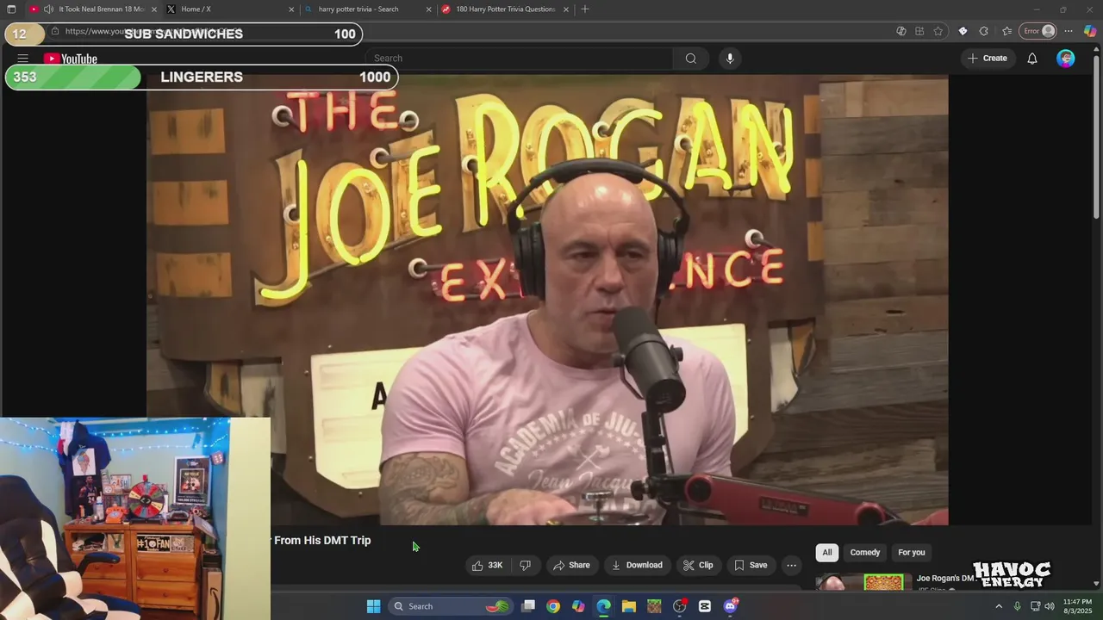Open a new browser tab with plus
This screenshot has height=620, width=1103.
point(585,9)
